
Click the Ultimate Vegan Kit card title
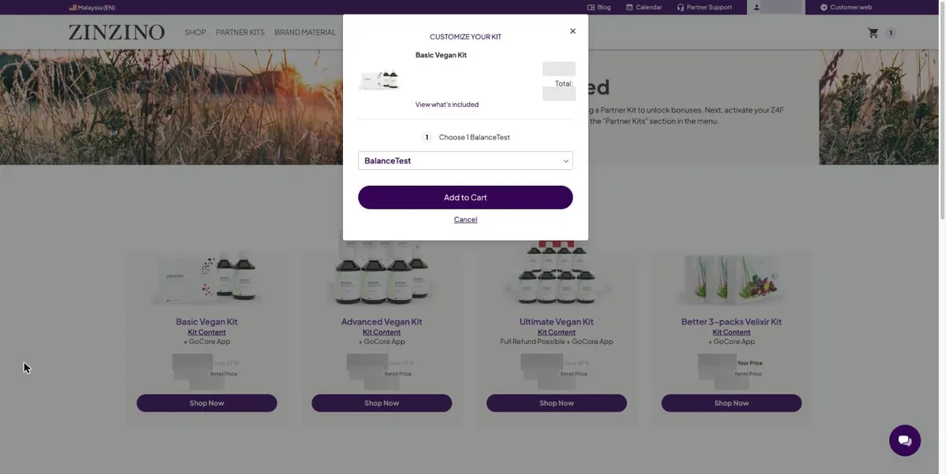click(557, 321)
